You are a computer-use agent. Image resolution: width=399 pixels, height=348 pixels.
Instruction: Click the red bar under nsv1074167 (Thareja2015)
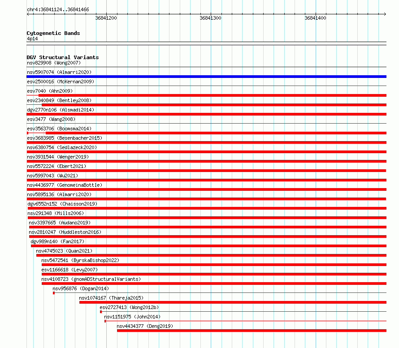233,302
